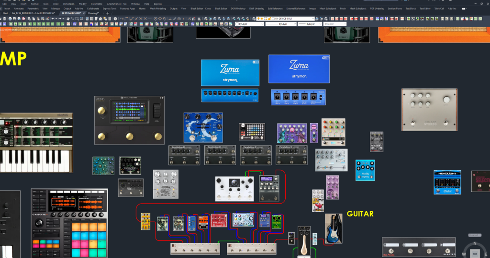Toggle the layer lightbulb on/off icon
This screenshot has width=490, height=258.
259,19
